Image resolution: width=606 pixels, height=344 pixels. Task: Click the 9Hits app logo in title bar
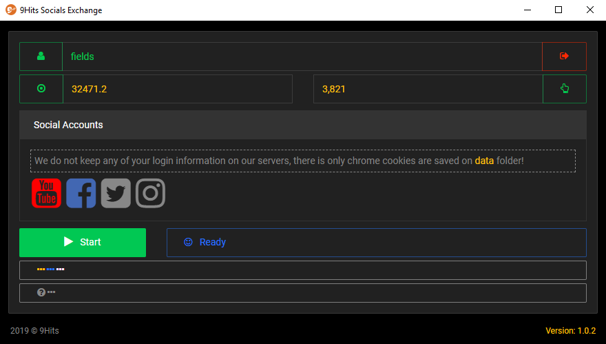click(11, 10)
